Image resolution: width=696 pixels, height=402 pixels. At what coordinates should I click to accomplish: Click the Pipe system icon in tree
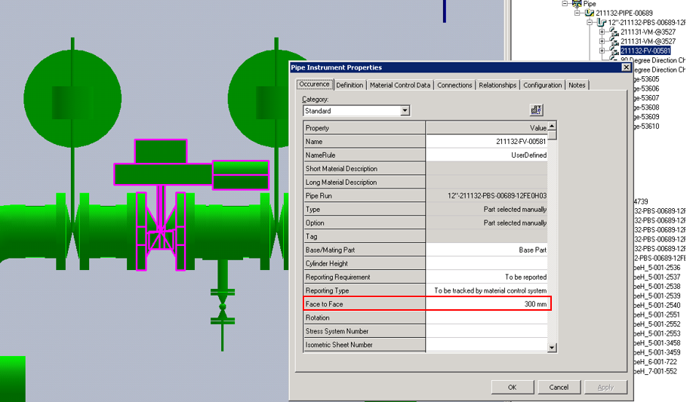(x=577, y=4)
